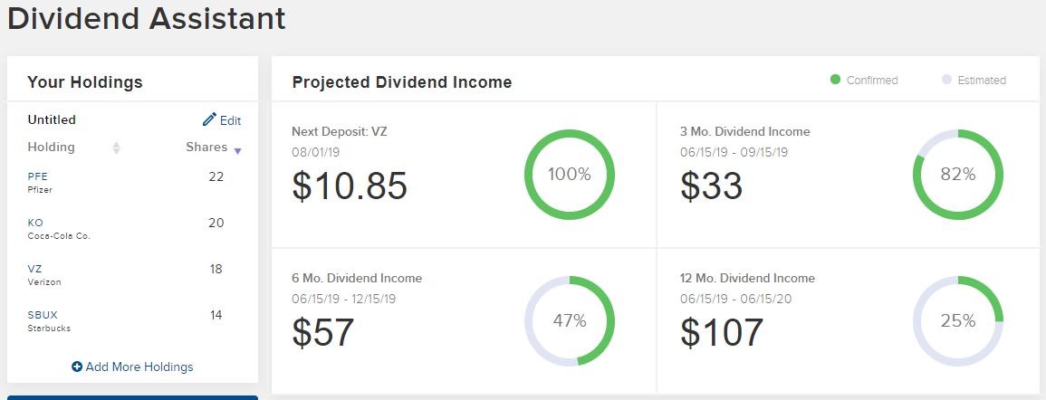Click the Edit link for Untitled
1046x400 pixels.
click(x=230, y=120)
